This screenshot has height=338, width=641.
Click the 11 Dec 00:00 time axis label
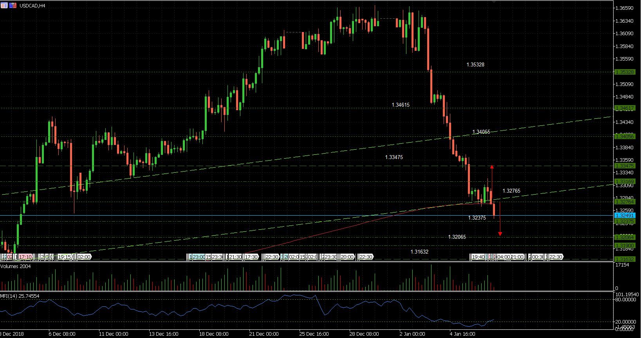click(x=114, y=334)
